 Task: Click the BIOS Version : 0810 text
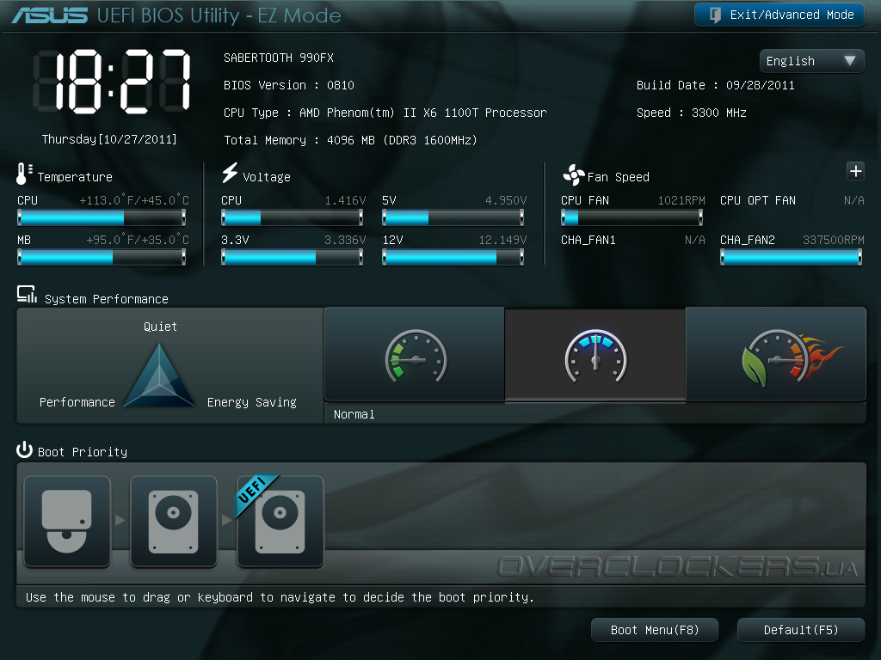(289, 85)
